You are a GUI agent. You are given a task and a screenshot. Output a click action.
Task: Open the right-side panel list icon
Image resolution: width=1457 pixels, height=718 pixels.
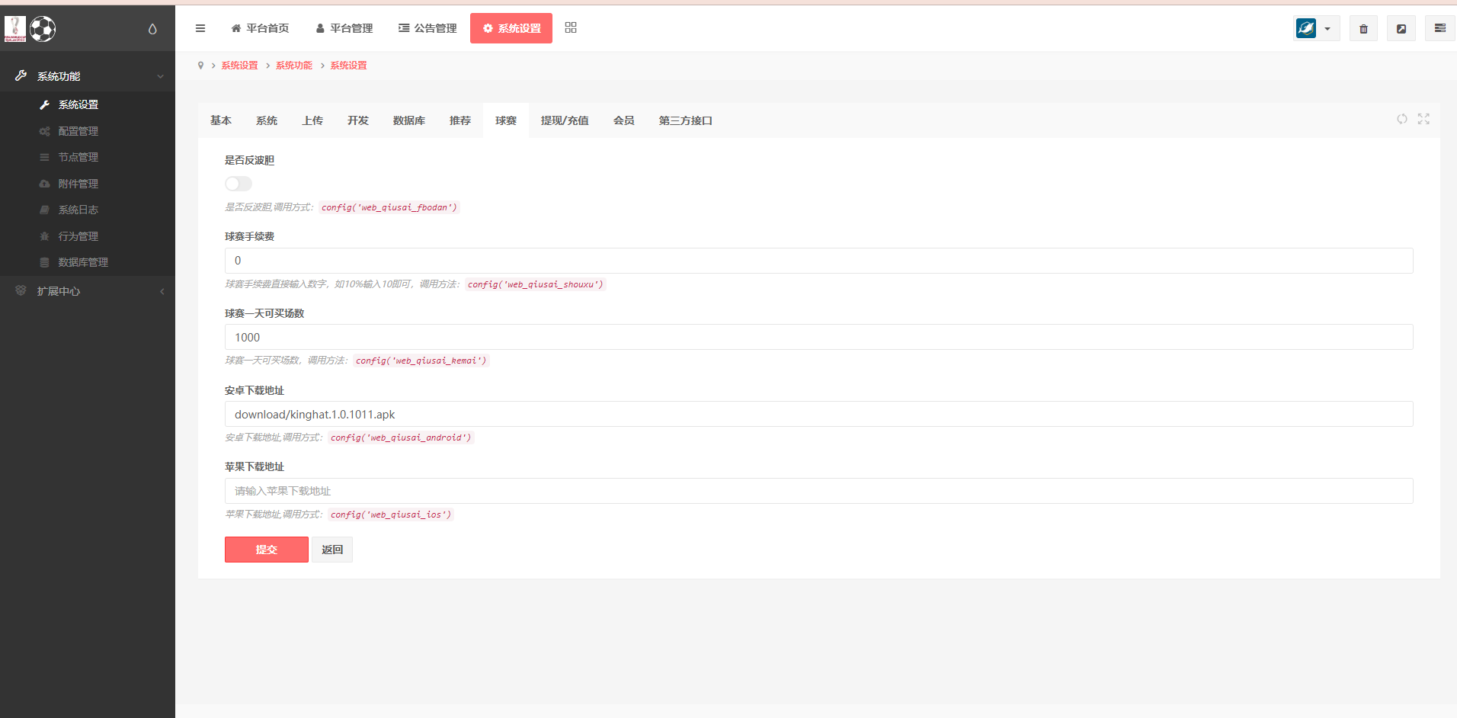point(1439,28)
